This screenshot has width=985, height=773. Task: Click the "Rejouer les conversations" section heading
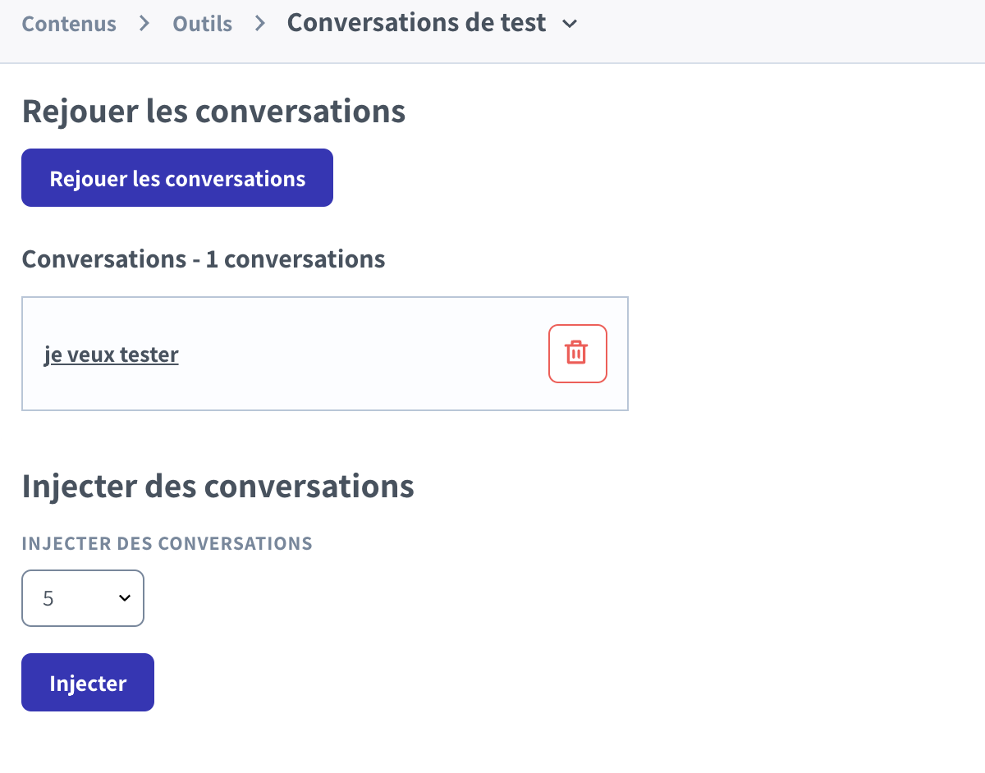tap(213, 111)
